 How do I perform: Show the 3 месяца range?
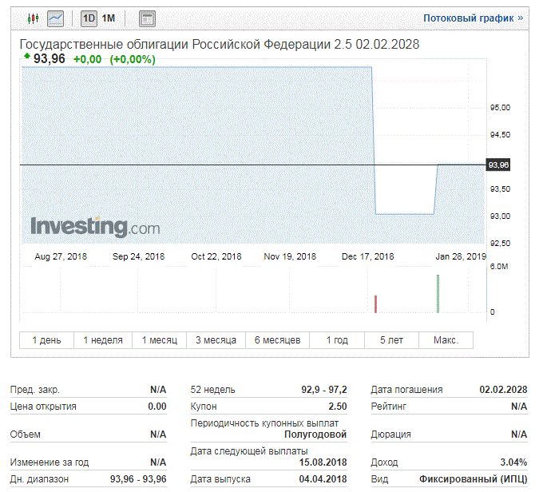click(x=216, y=340)
